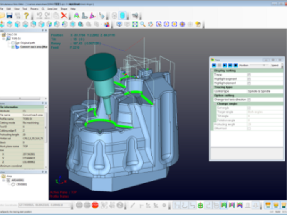
Task: Click the Save floppy disk icon
Action: click(10, 16)
